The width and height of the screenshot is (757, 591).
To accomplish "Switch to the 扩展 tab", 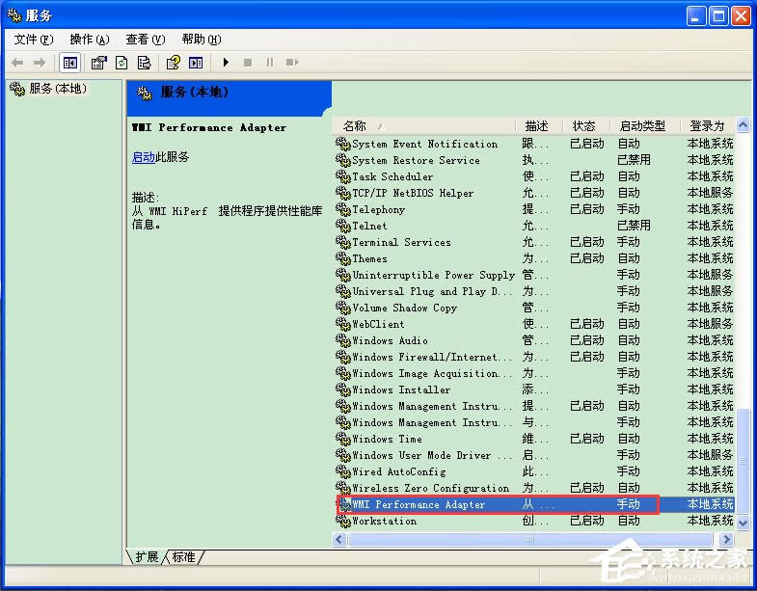I will click(147, 557).
